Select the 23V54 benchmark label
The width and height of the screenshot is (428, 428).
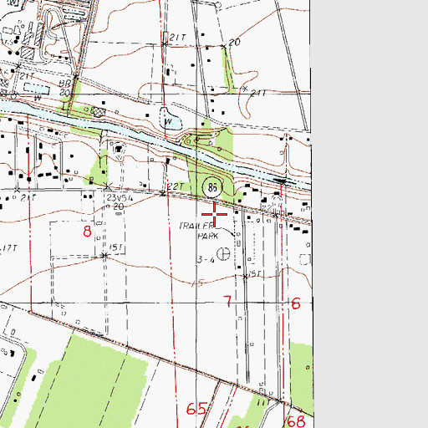coord(120,198)
